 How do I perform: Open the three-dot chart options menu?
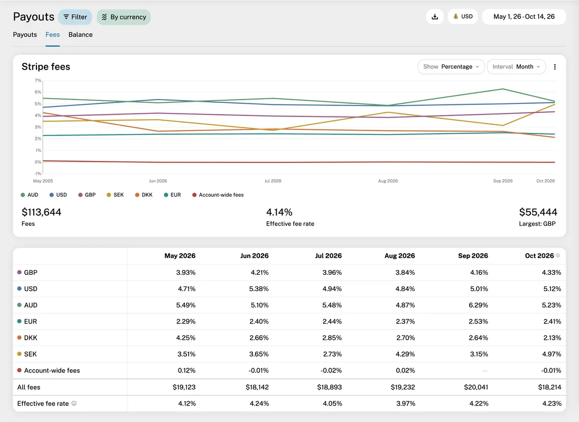point(555,66)
